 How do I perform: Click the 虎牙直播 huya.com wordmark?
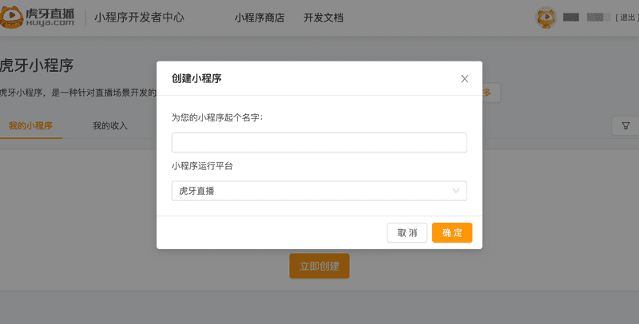(50, 17)
